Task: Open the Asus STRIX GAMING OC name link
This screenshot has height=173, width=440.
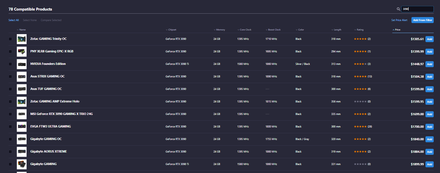Action: 47,76
